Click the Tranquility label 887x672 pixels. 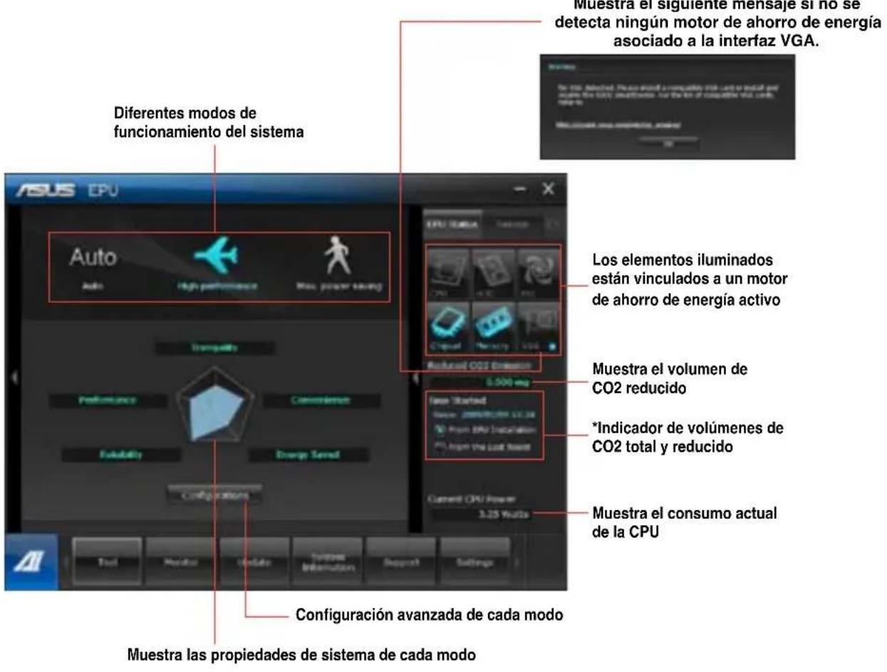(215, 347)
